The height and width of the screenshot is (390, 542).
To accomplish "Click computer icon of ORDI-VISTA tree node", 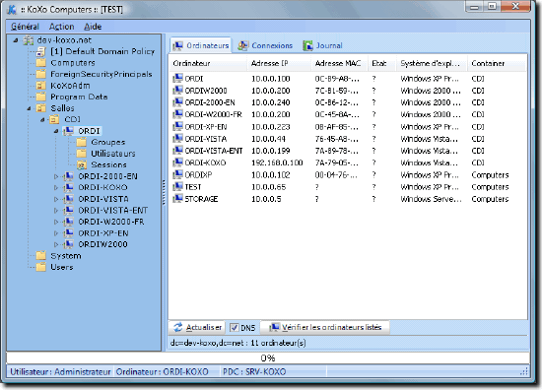I will [x=69, y=199].
